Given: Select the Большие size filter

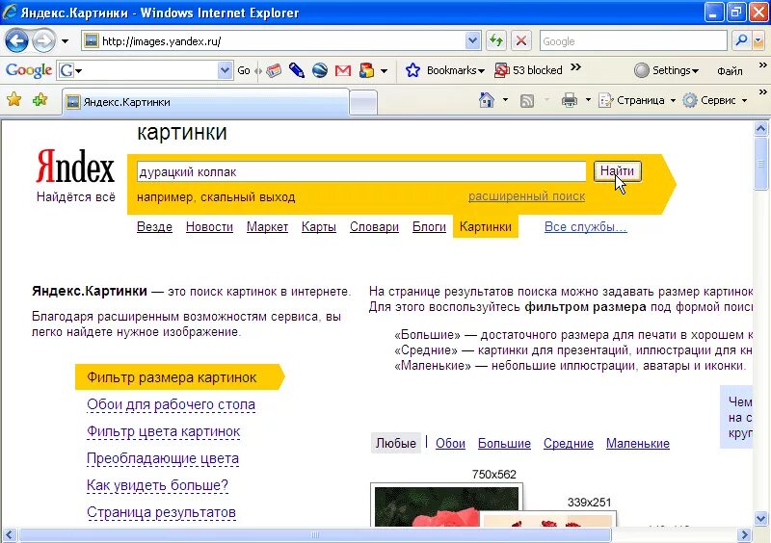Looking at the screenshot, I should [x=504, y=443].
